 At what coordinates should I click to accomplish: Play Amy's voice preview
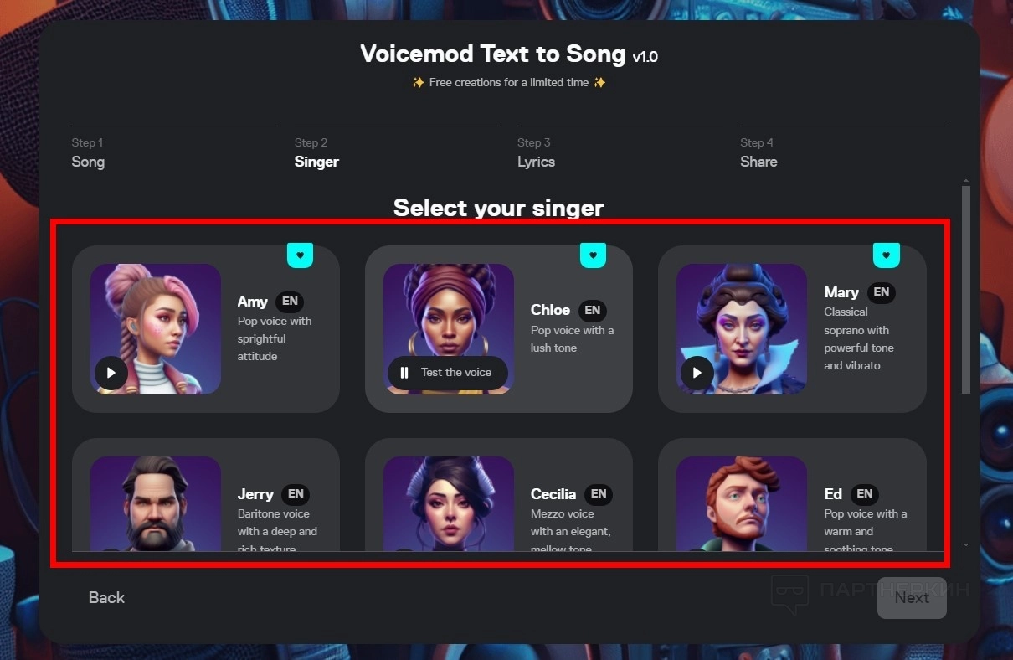(x=111, y=373)
